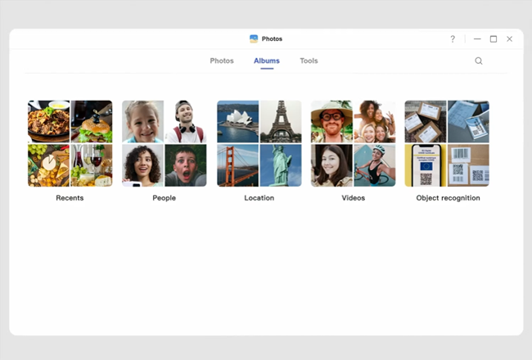Click the Sydney Opera House thumbnail
The image size is (532, 360).
pos(238,121)
